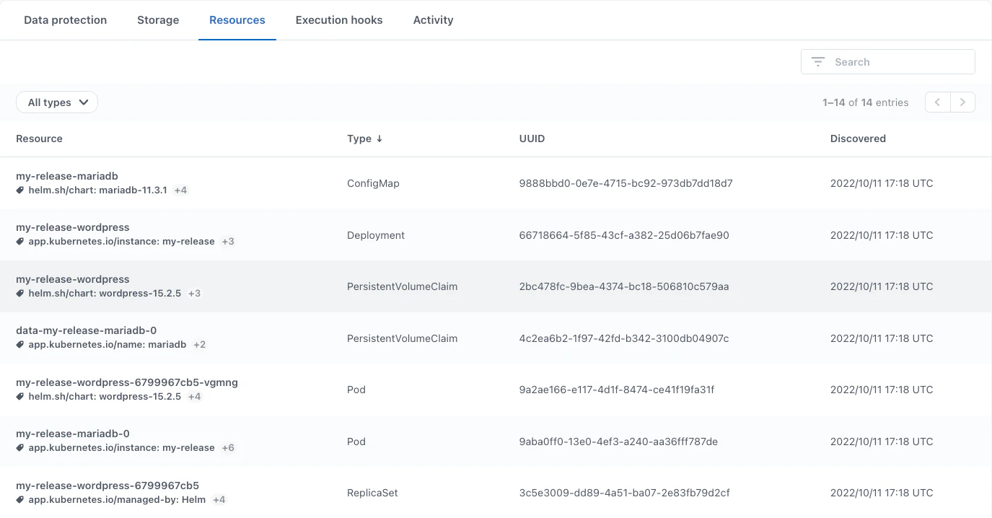992x518 pixels.
Task: Expand the +6 labels for my-release-mariadb-0
Action: coord(228,448)
